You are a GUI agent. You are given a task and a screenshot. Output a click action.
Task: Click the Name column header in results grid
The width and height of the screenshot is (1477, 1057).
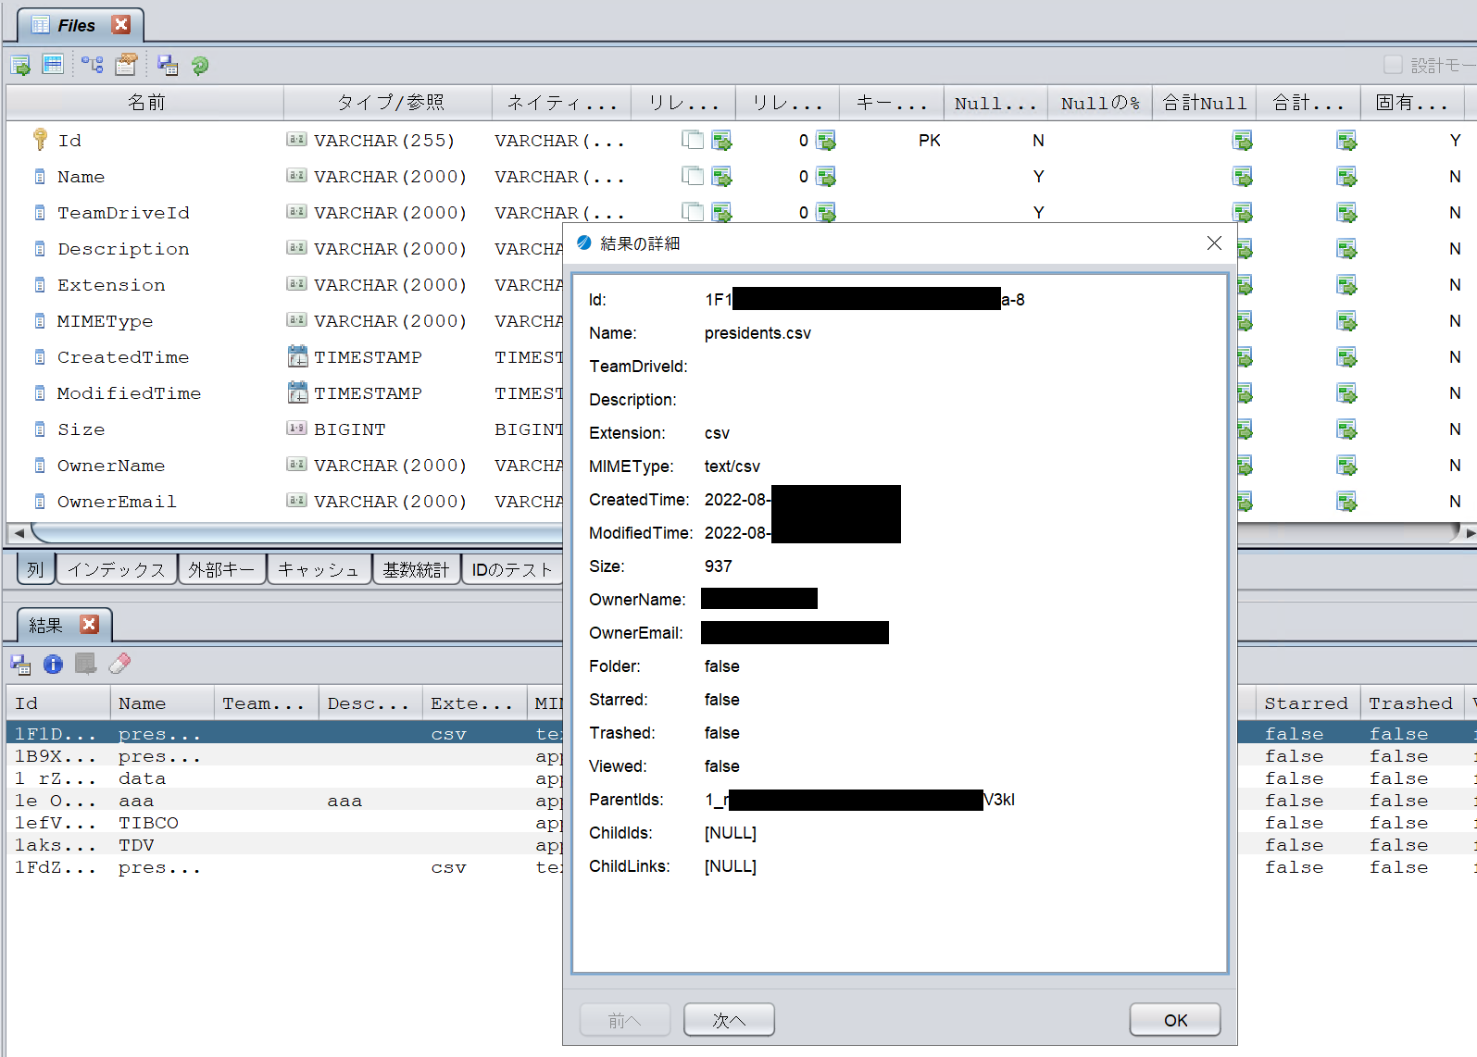click(162, 703)
